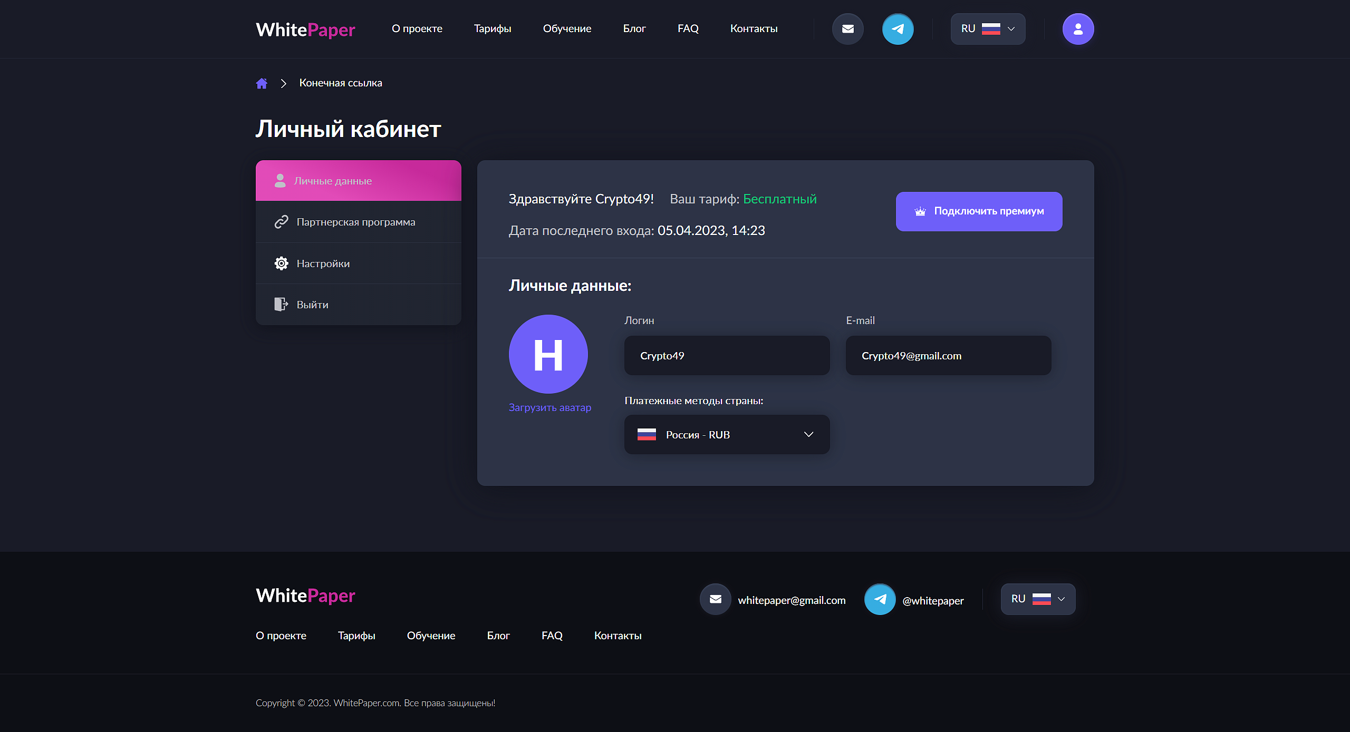Open footer О проекте link
Image resolution: width=1350 pixels, height=732 pixels.
(281, 636)
